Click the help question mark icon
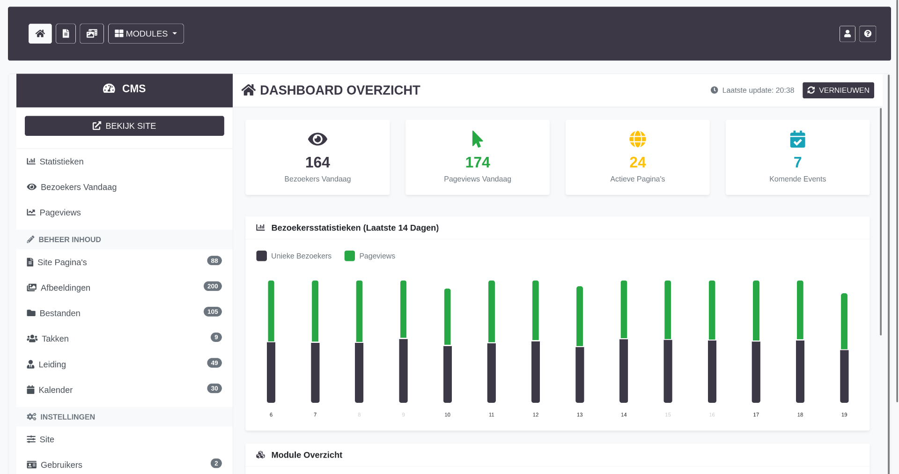 tap(868, 34)
